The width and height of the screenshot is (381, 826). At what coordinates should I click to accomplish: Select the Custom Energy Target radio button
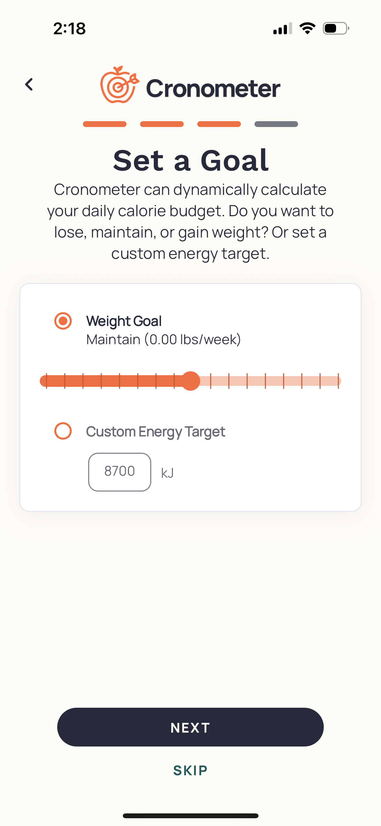63,431
